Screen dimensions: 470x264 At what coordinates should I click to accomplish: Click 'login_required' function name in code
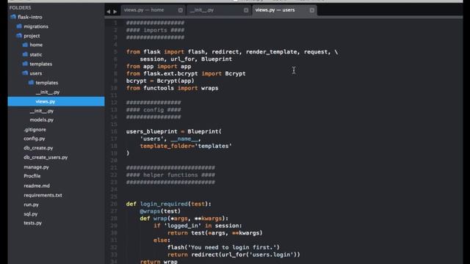[x=164, y=204]
